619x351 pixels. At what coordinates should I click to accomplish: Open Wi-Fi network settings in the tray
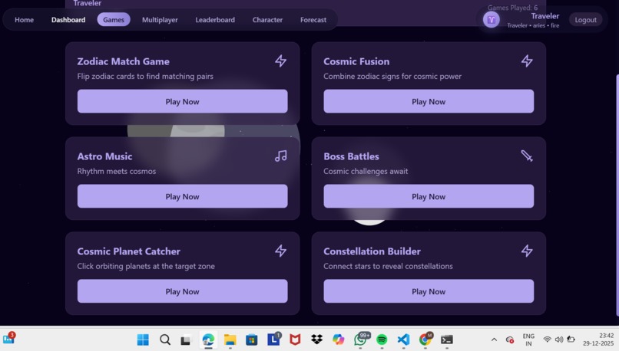click(547, 340)
